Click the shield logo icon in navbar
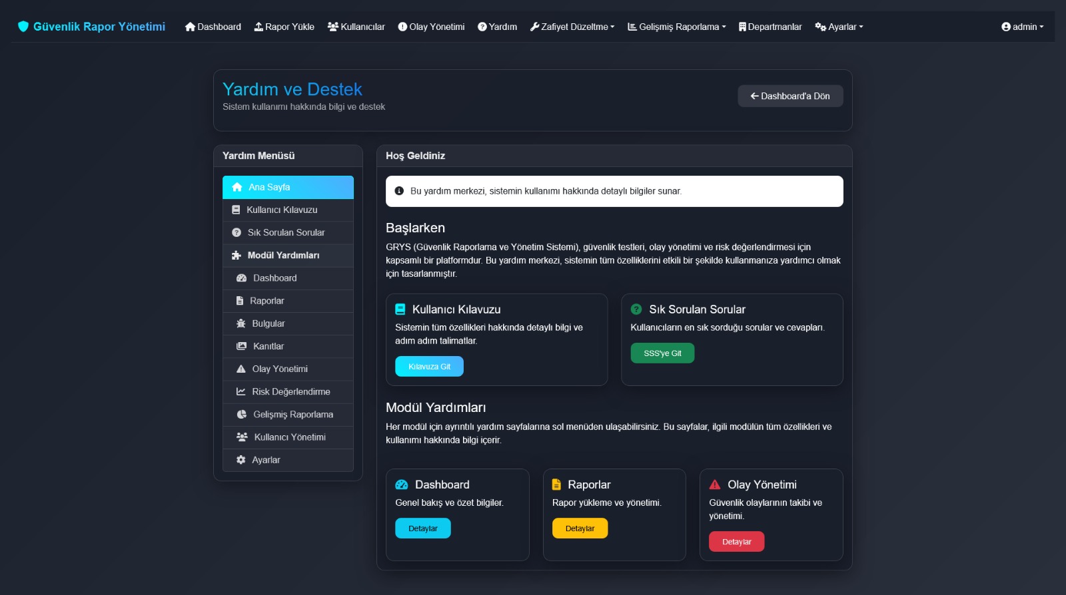 tap(23, 27)
